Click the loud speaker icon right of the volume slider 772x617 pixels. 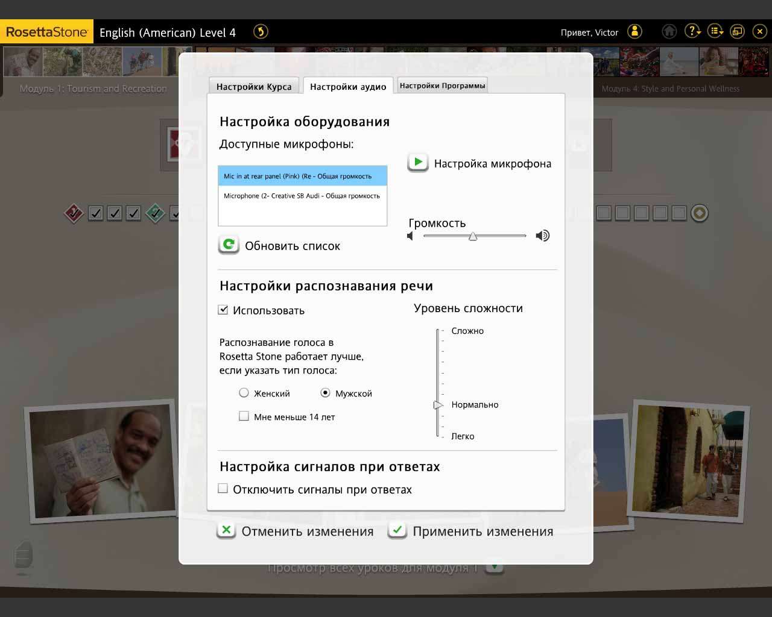click(x=543, y=236)
